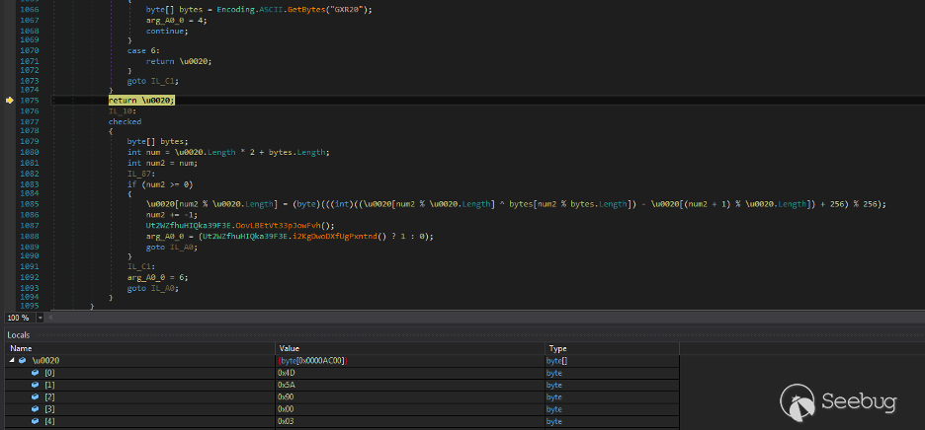The height and width of the screenshot is (430, 925).
Task: Click the highlighted return \u0020 statement
Action: tap(141, 101)
